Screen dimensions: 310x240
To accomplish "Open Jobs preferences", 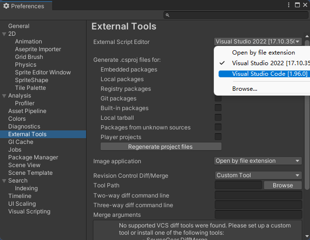I will (15, 149).
